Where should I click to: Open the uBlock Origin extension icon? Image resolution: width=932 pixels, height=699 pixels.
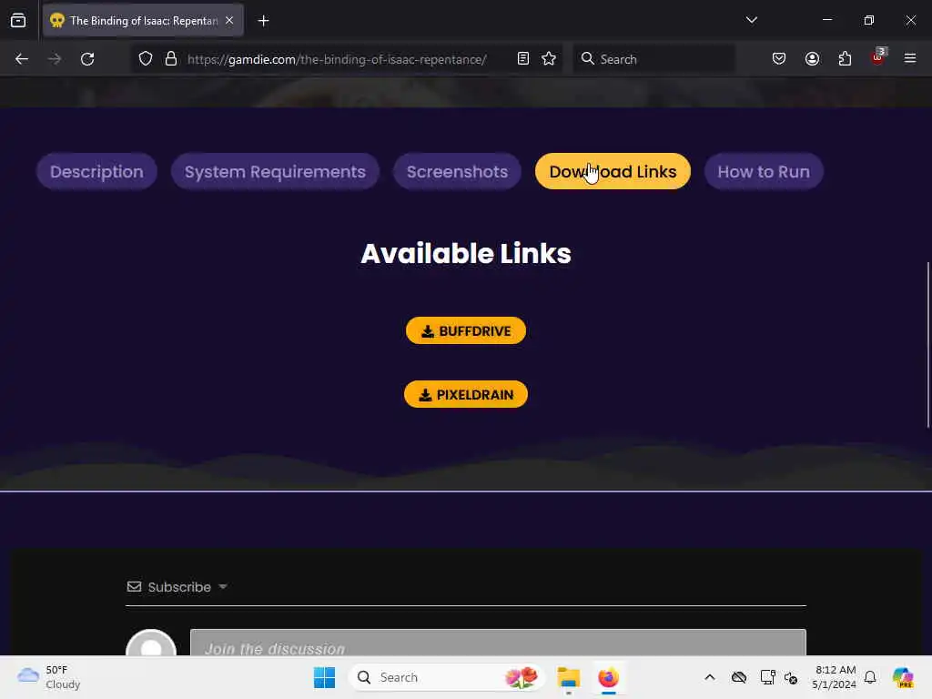pyautogui.click(x=878, y=57)
